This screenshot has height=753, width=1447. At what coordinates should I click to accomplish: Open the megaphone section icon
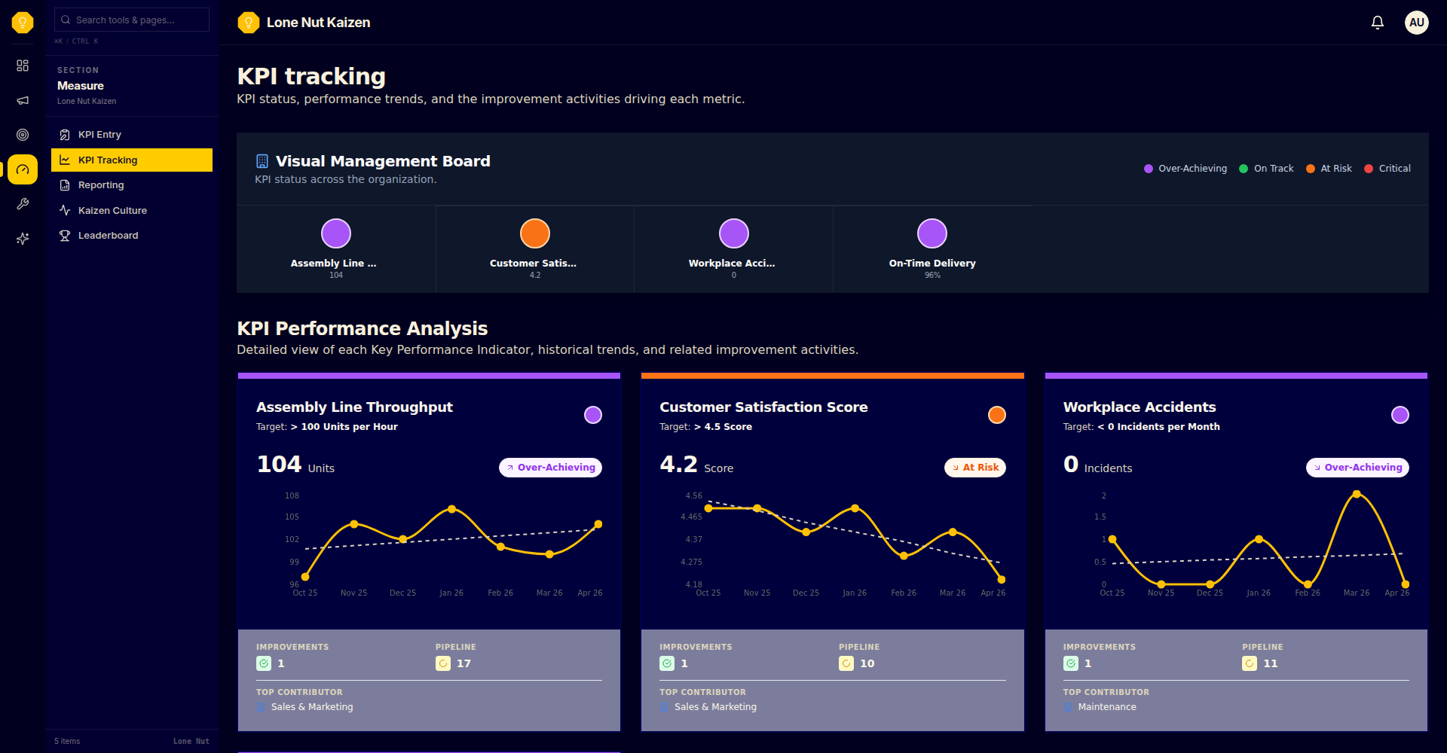click(23, 100)
